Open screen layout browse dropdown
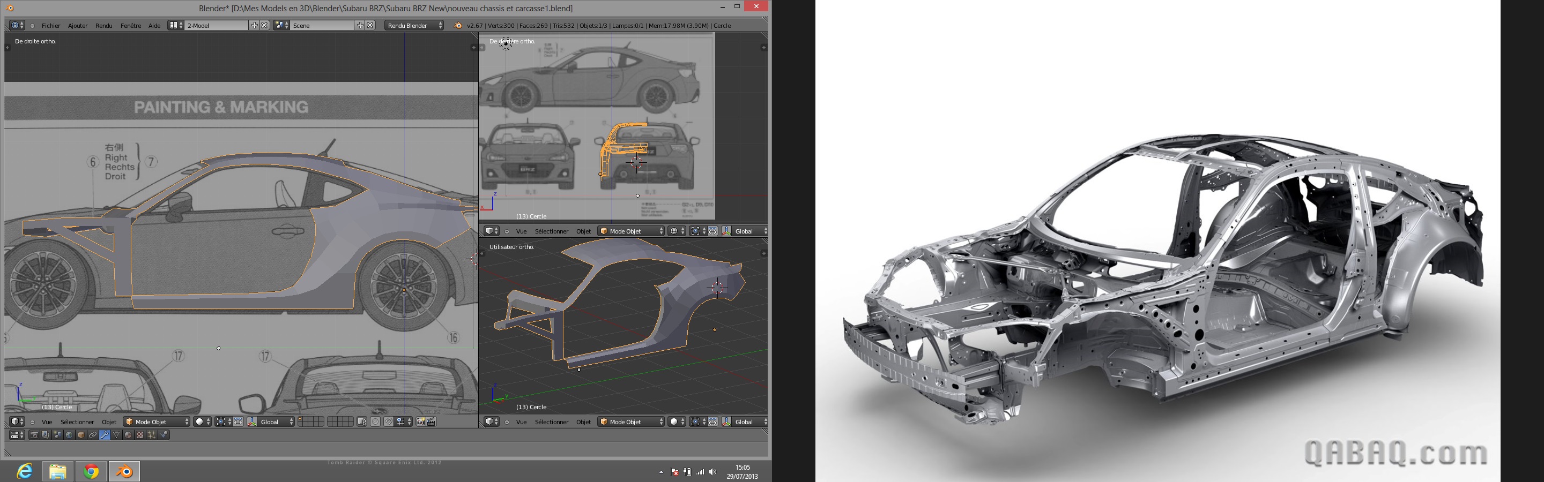Viewport: 1544px width, 482px height. [x=176, y=26]
